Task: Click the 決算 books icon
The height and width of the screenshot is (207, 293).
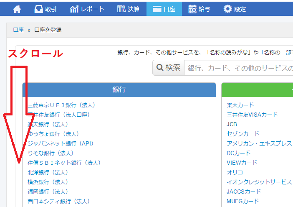Action: 121,9
